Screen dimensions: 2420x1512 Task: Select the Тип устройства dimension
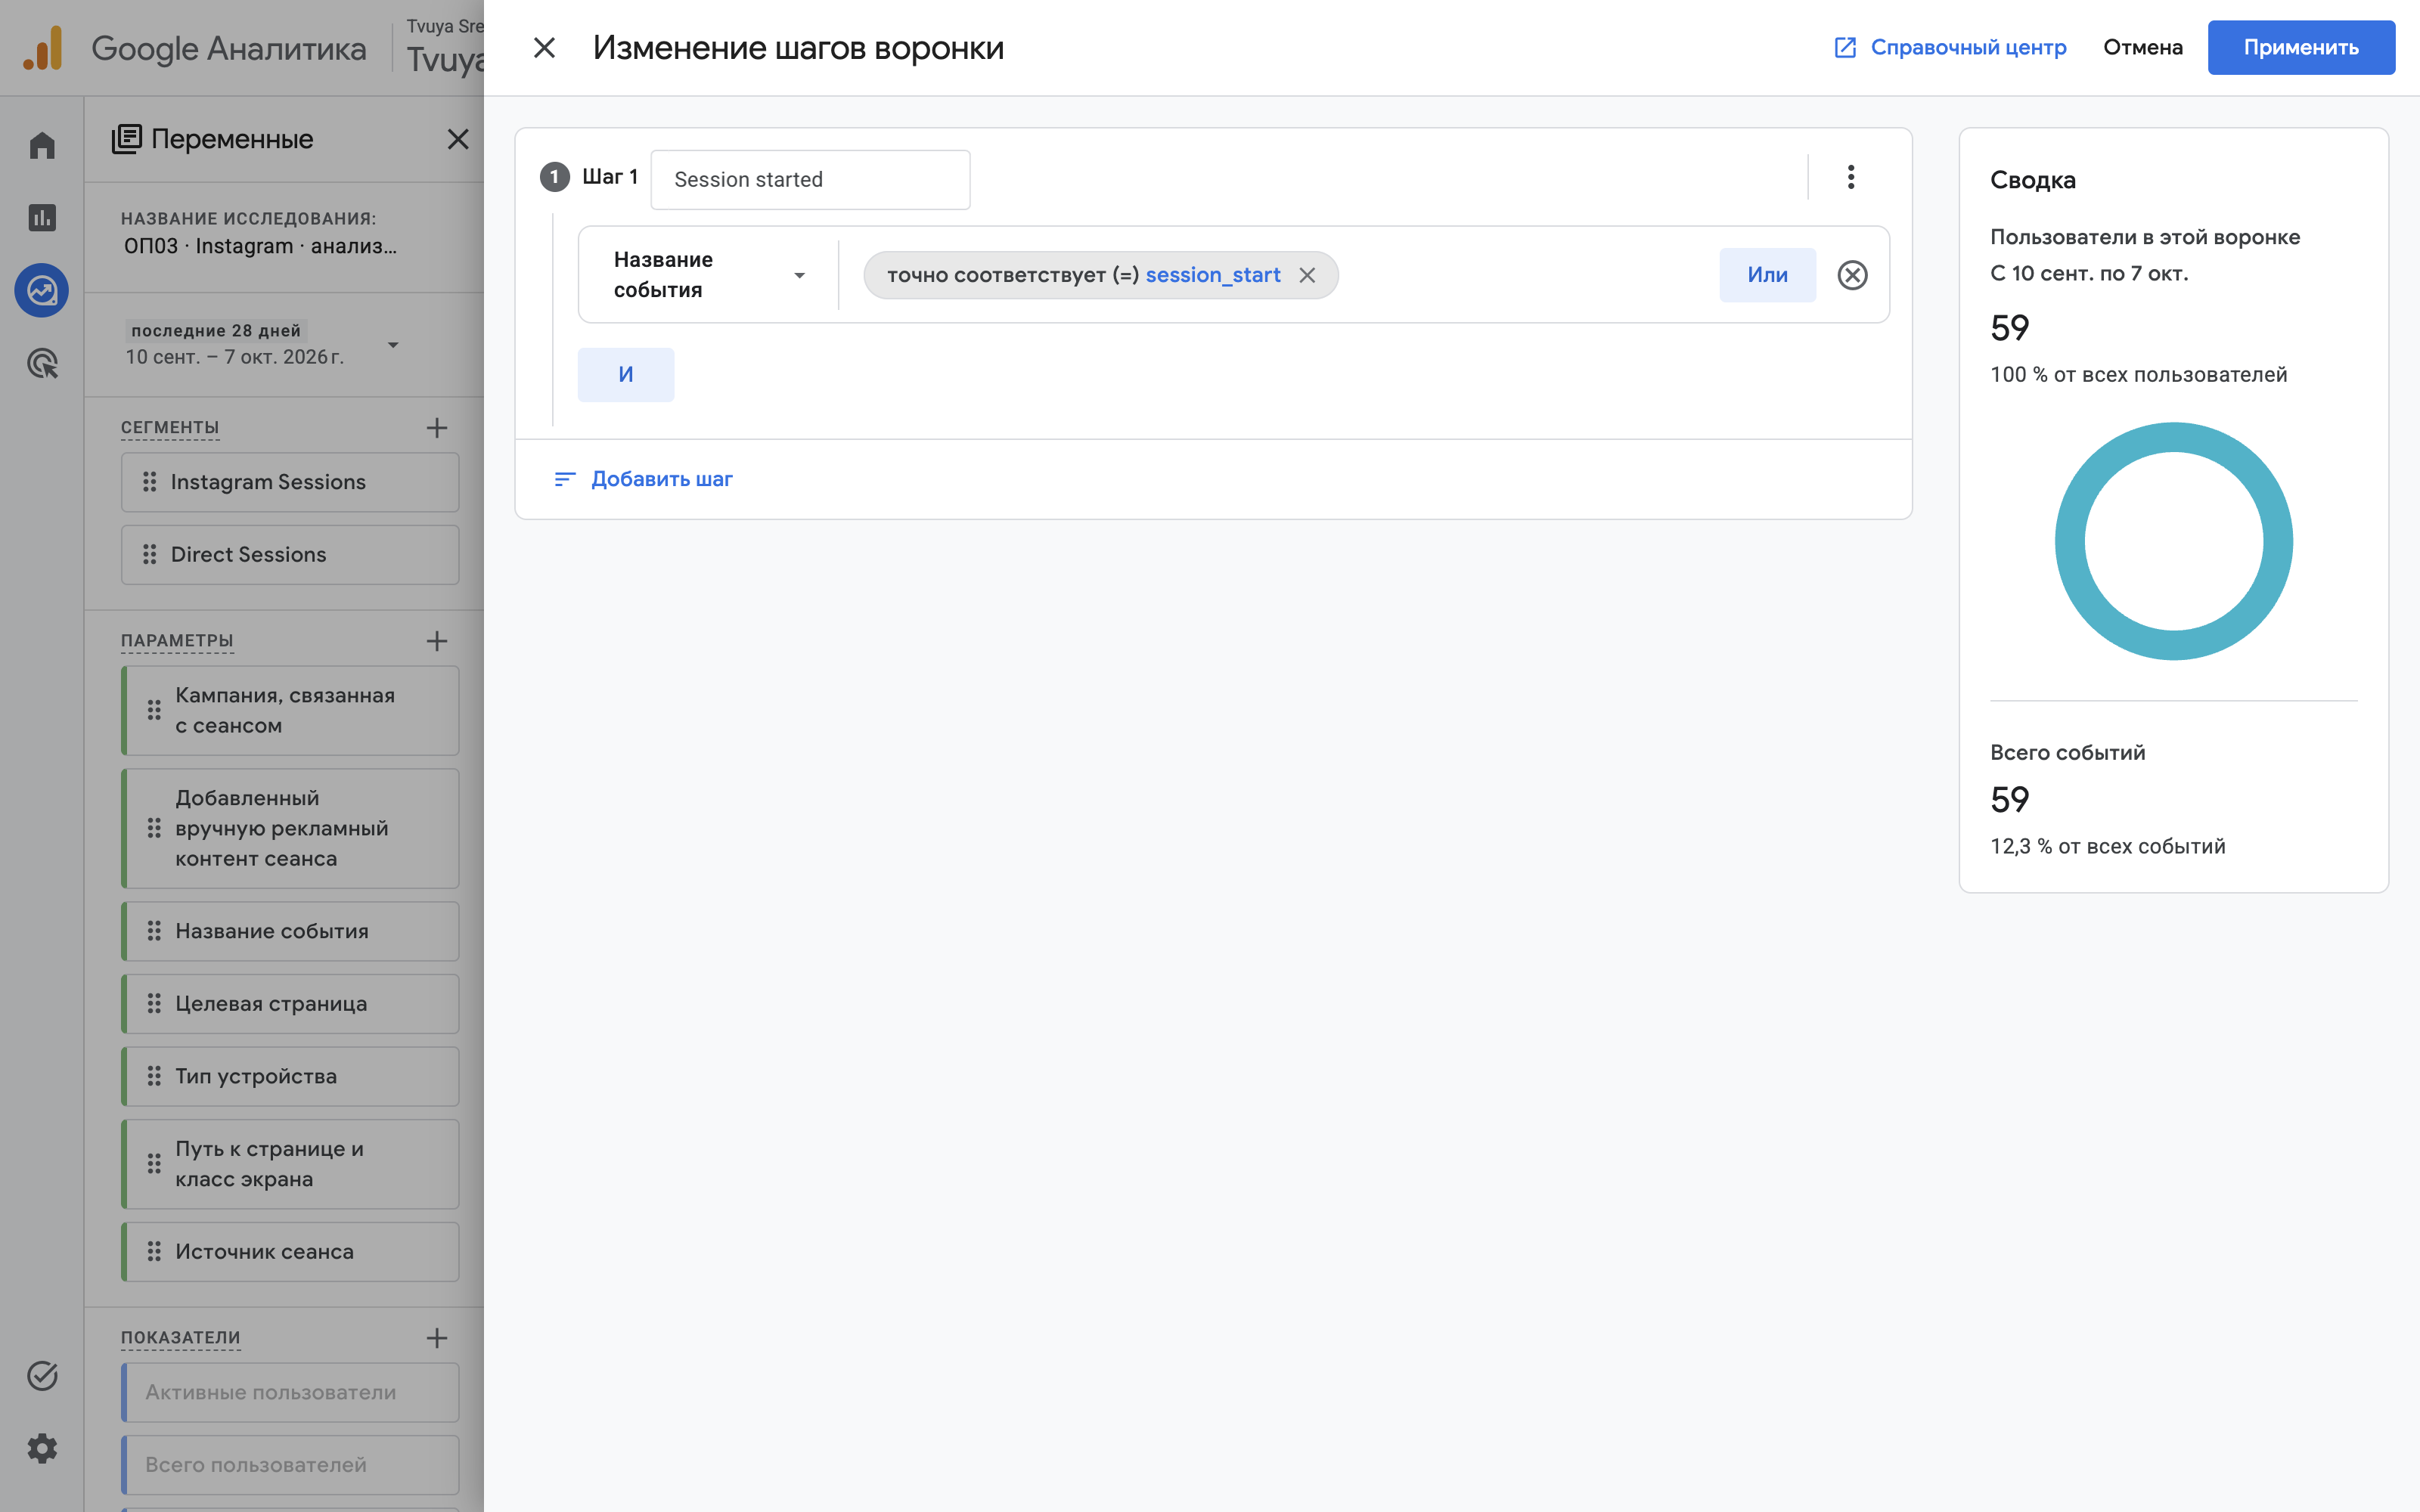(x=290, y=1076)
